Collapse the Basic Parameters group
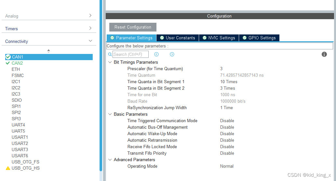The width and height of the screenshot is (336, 181). 110,114
